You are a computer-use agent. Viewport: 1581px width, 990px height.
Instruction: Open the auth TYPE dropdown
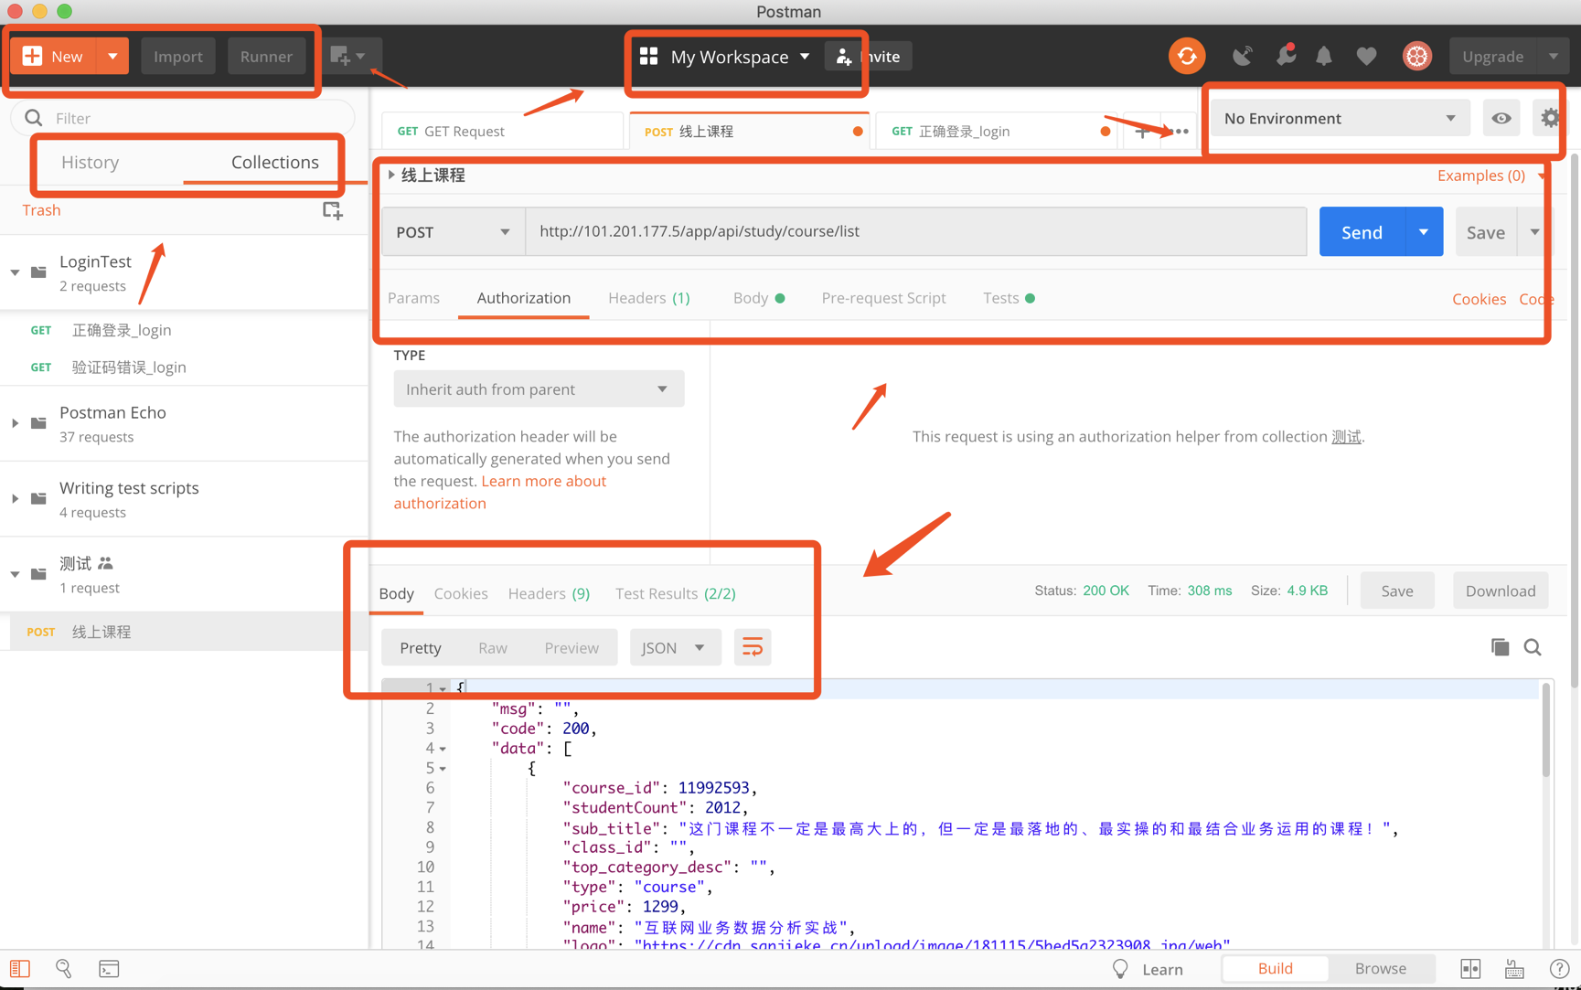[x=539, y=389]
